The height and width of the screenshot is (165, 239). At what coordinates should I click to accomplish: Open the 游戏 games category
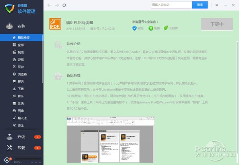20,59
